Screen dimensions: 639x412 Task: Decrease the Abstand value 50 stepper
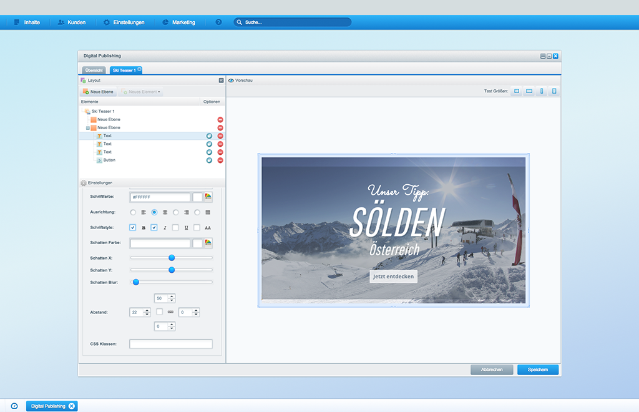click(172, 300)
